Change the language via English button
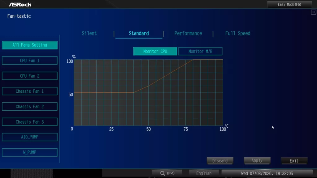The width and height of the screenshot is (317, 178). 204,173
